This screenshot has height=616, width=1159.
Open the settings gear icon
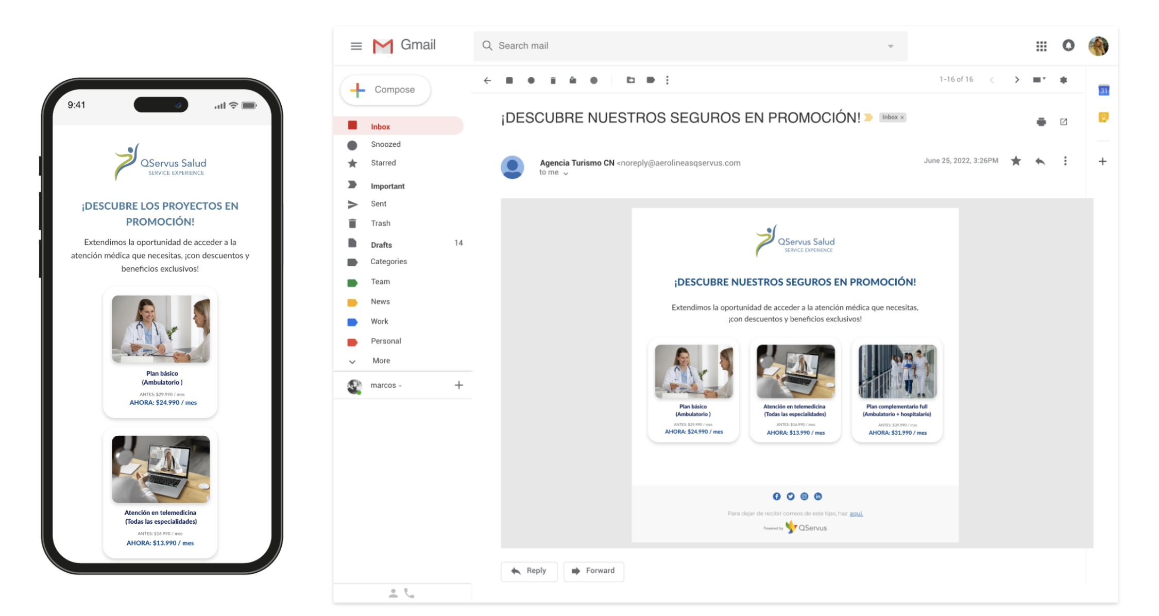(x=1064, y=80)
